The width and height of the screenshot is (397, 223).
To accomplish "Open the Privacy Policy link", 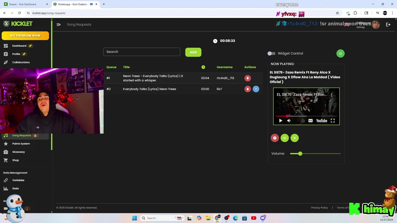I will pos(319,208).
